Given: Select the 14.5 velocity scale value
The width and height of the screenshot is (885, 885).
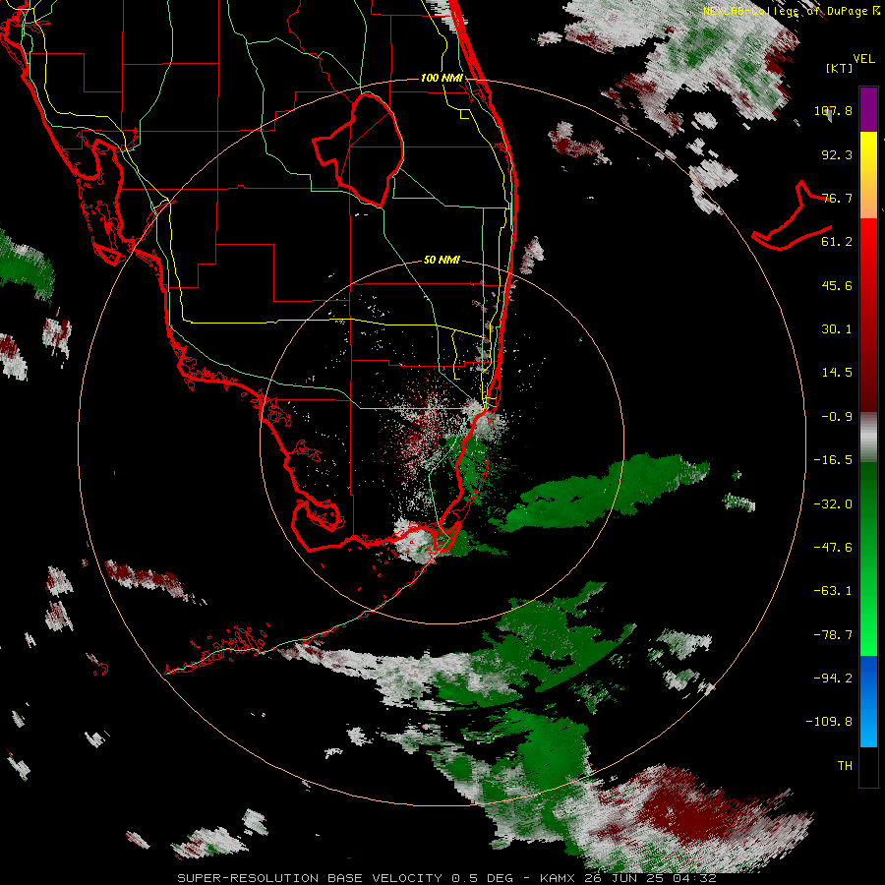Looking at the screenshot, I should [x=837, y=373].
